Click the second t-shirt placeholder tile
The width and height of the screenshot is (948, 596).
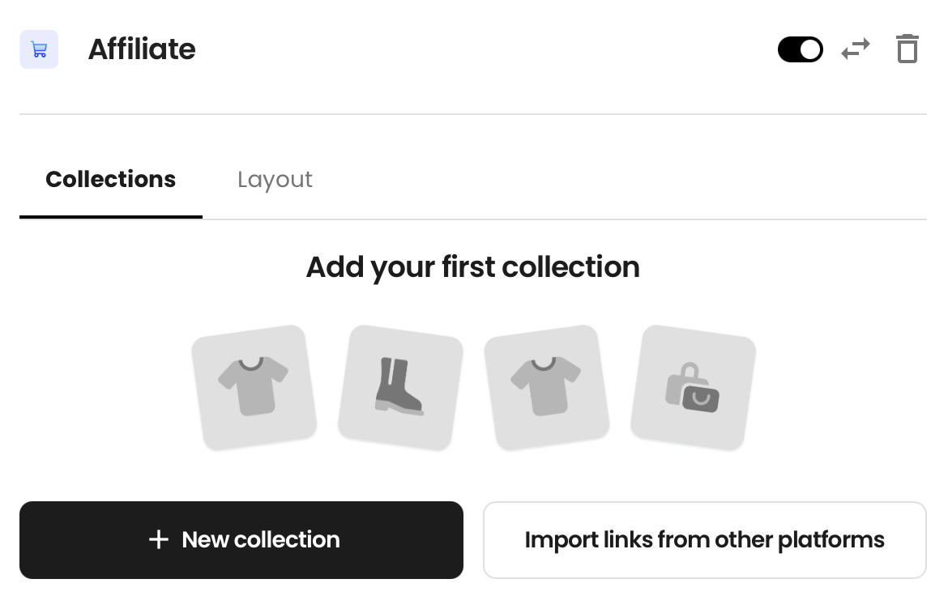(547, 387)
